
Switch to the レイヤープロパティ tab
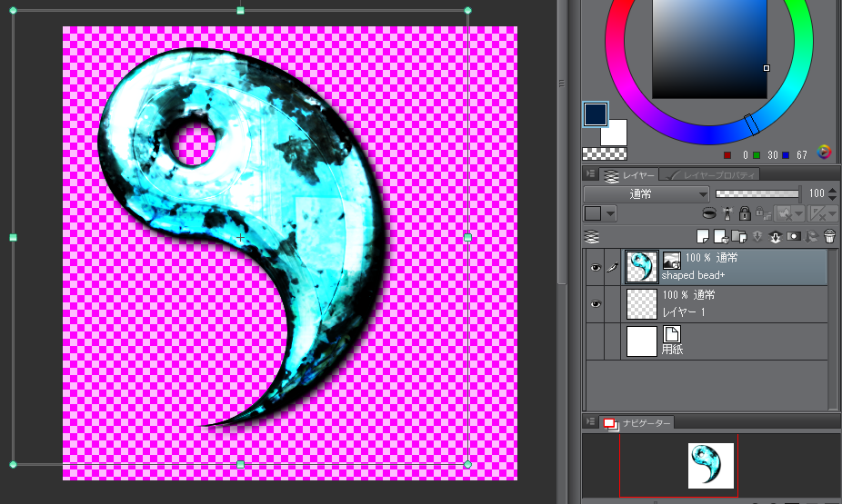(x=711, y=173)
